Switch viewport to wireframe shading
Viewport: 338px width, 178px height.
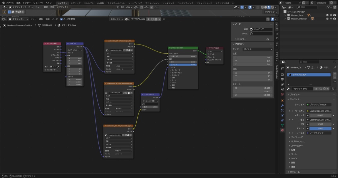click(262, 7)
